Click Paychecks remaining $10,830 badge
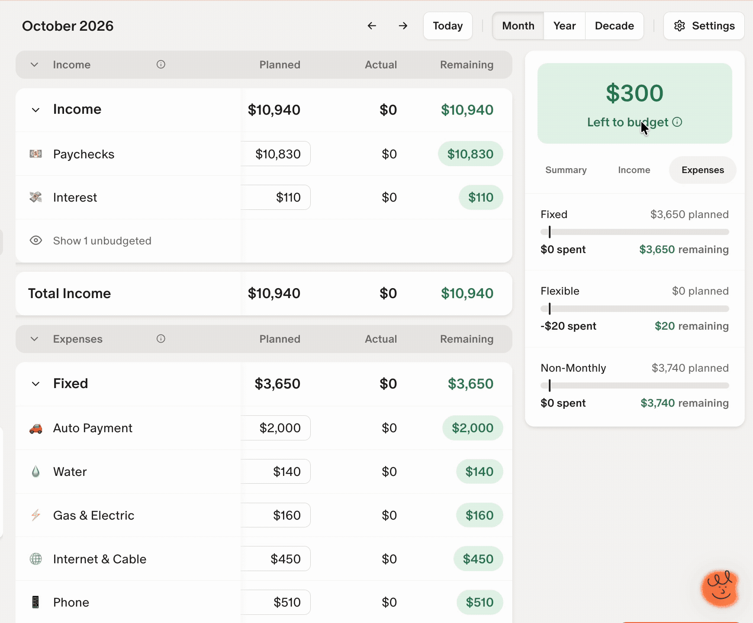 tap(470, 154)
